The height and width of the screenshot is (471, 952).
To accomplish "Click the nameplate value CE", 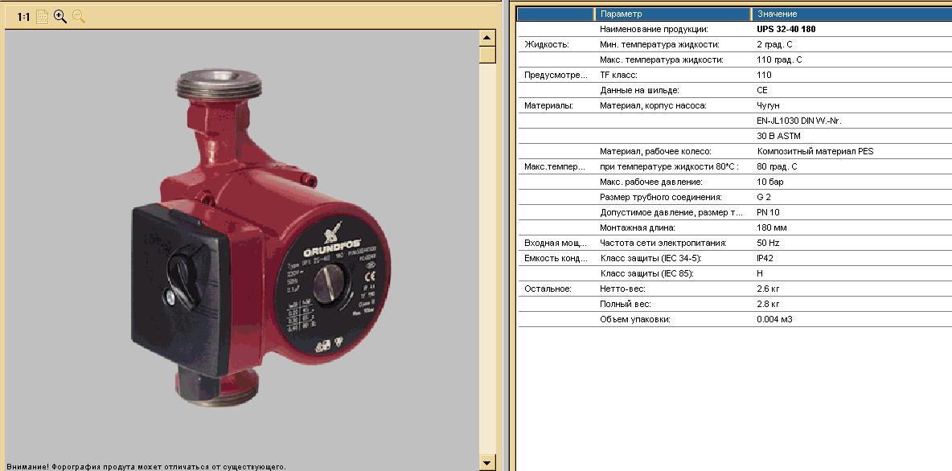I will (x=762, y=91).
